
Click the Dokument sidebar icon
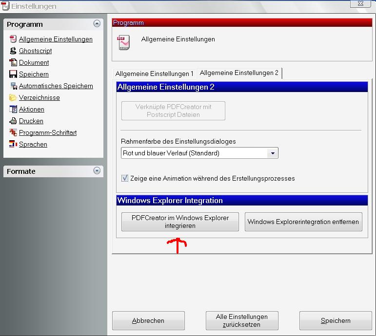[x=13, y=62]
